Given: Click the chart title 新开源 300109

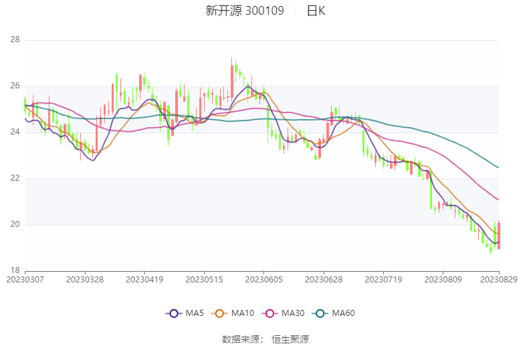Looking at the screenshot, I should [245, 11].
